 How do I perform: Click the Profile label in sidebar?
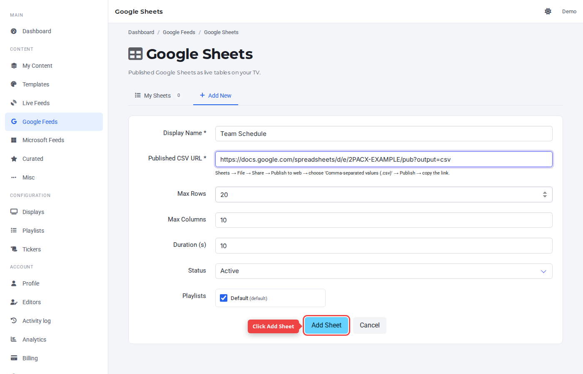(31, 283)
